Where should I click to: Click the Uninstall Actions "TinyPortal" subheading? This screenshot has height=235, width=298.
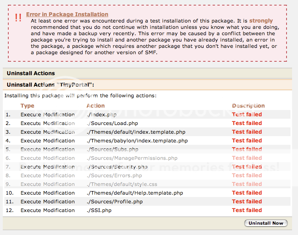point(51,85)
